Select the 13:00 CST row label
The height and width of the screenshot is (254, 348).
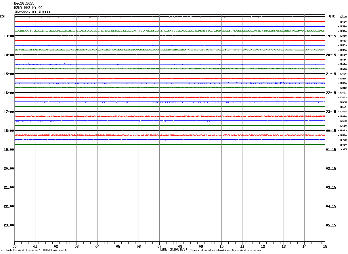click(x=9, y=36)
